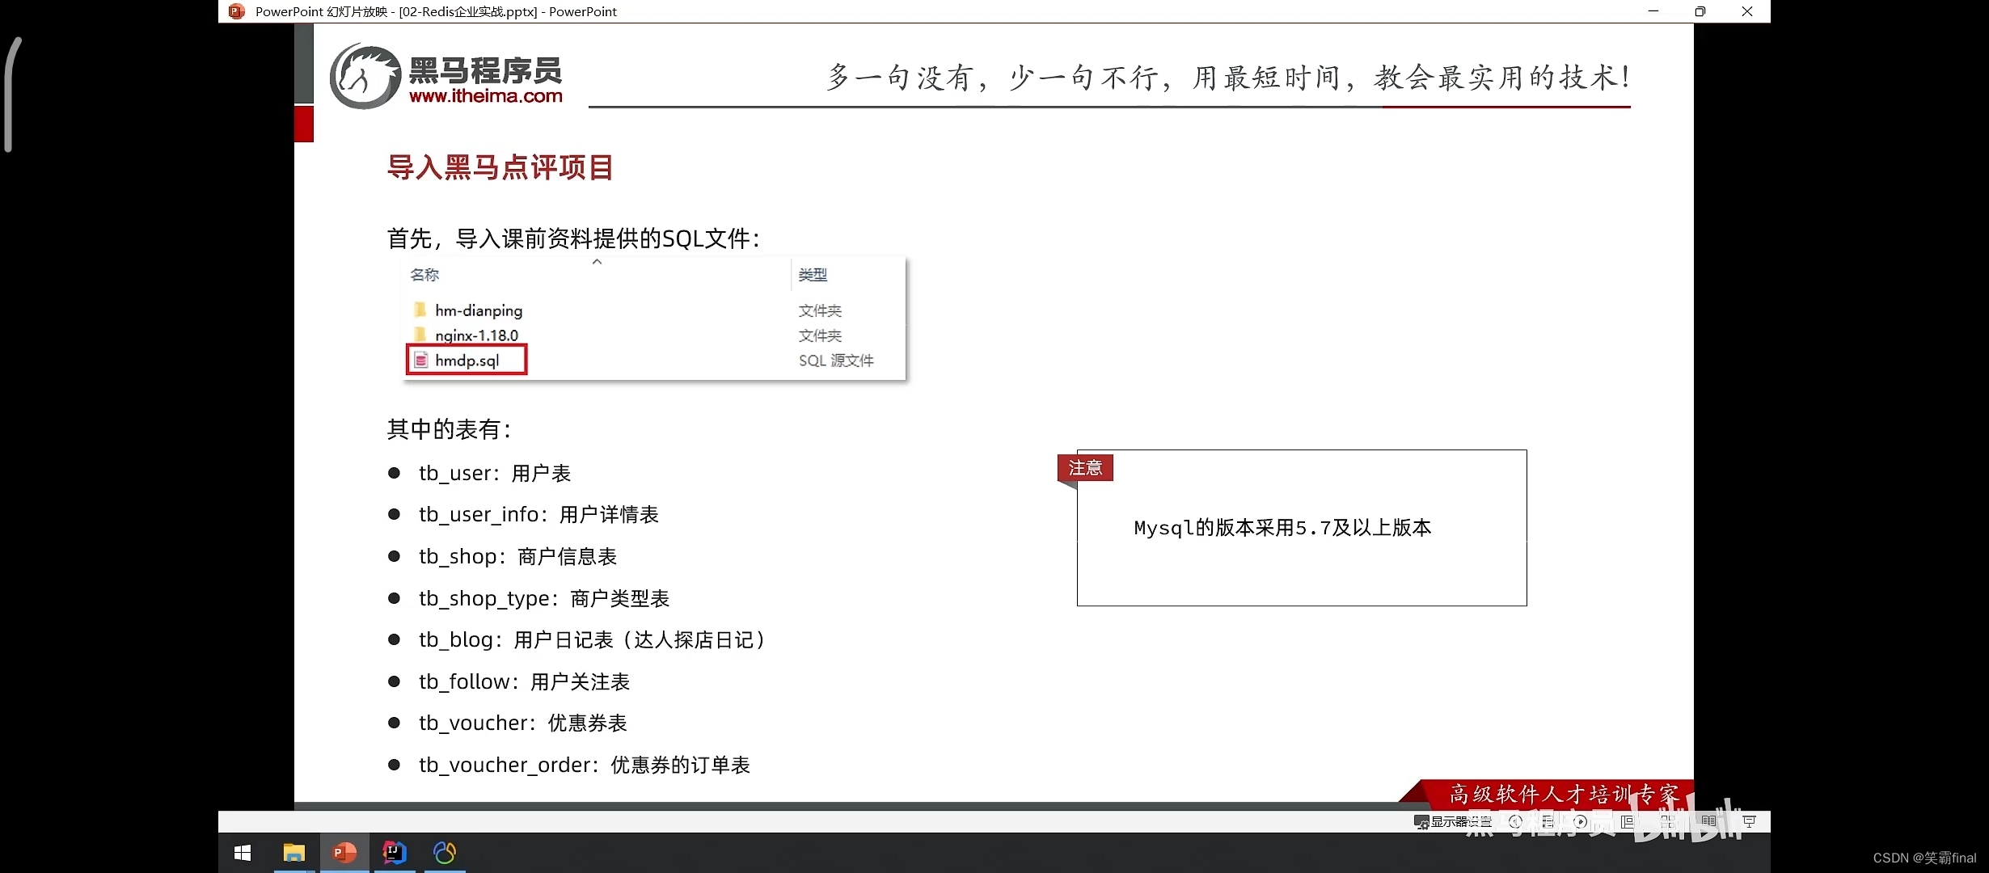
Task: Open the 显示器设置 display settings button
Action: (x=1453, y=822)
